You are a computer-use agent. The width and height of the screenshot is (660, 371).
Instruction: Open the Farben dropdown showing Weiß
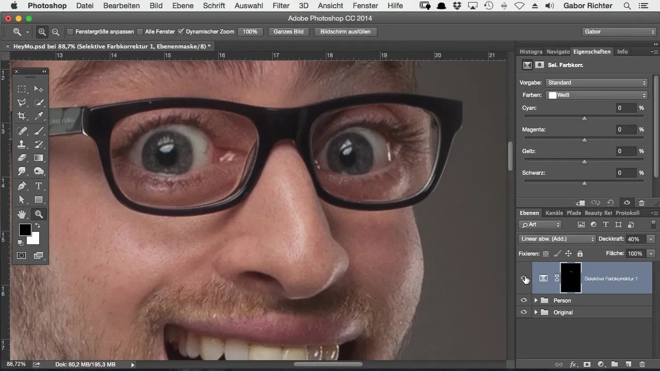point(597,95)
